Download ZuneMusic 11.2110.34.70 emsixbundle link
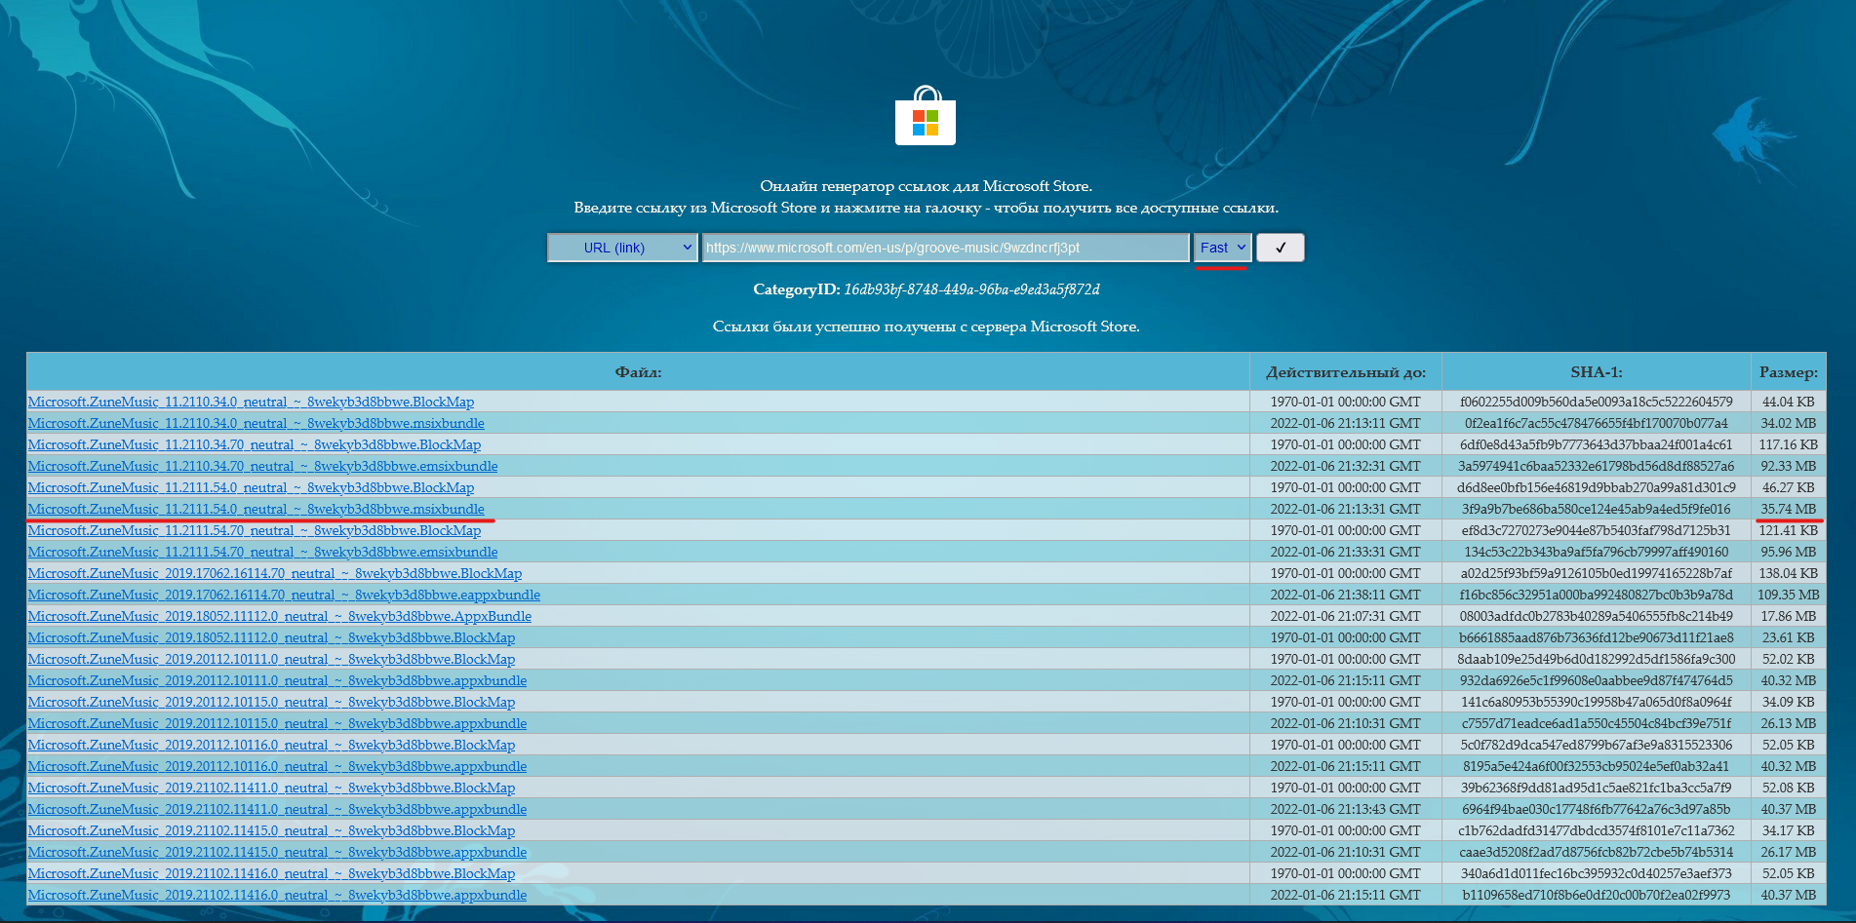Image resolution: width=1856 pixels, height=923 pixels. [x=262, y=466]
